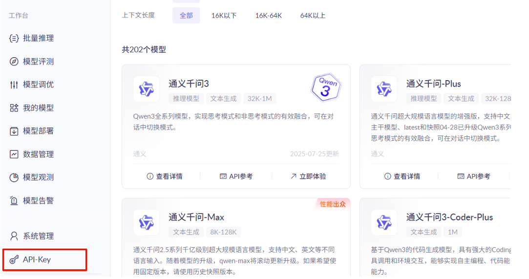Click the 2025-07-25更新 date text
Screen dimensions: 529x279
coord(315,154)
